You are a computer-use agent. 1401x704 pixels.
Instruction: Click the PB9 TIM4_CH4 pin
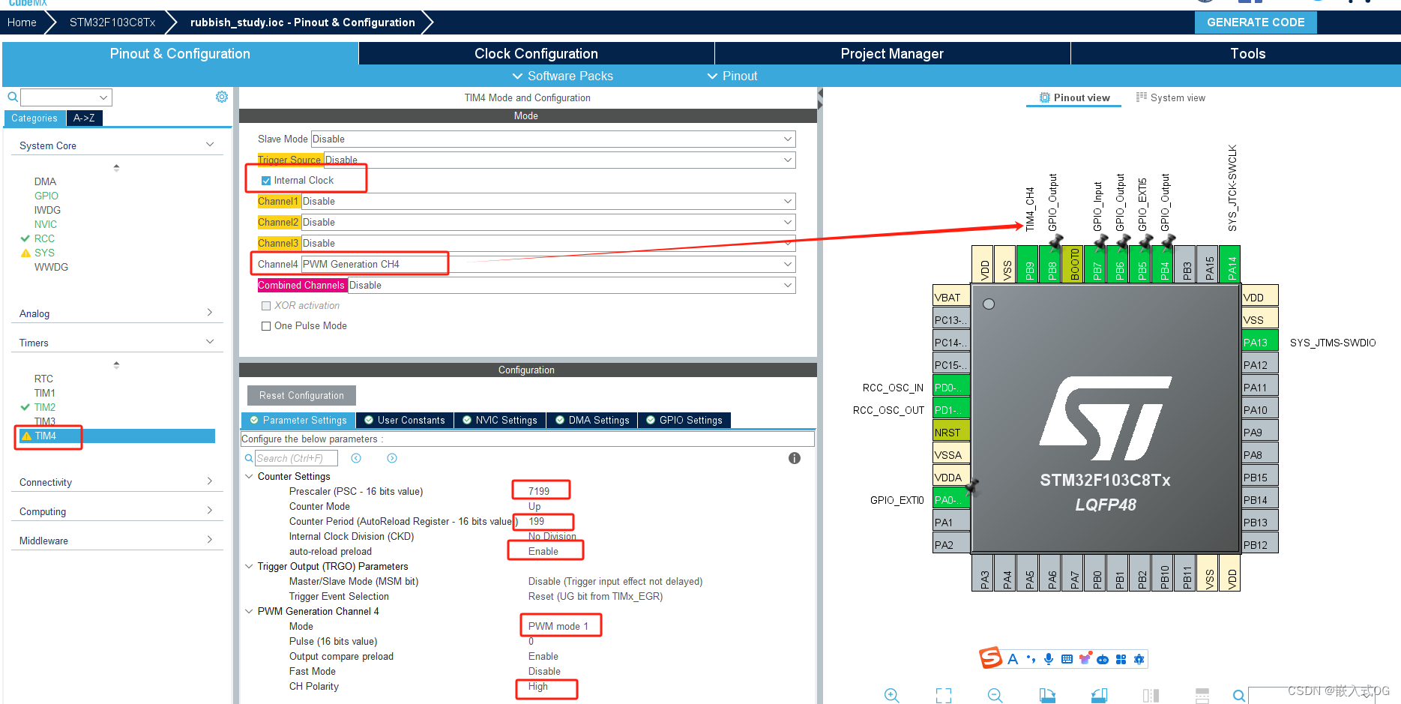(1029, 264)
